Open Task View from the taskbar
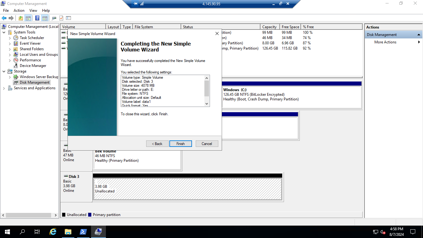The height and width of the screenshot is (238, 423). [37, 231]
